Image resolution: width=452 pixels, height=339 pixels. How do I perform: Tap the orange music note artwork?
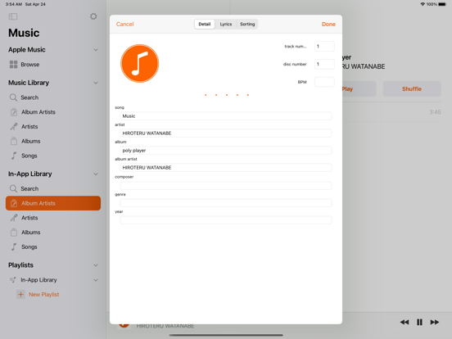(139, 63)
